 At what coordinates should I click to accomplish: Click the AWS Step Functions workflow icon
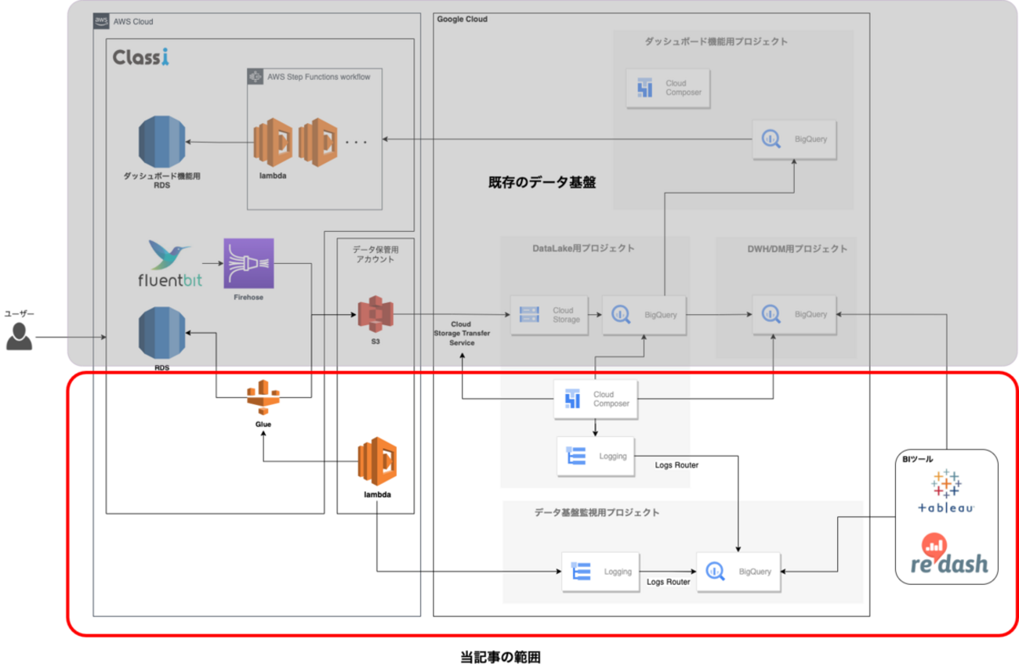pyautogui.click(x=254, y=77)
